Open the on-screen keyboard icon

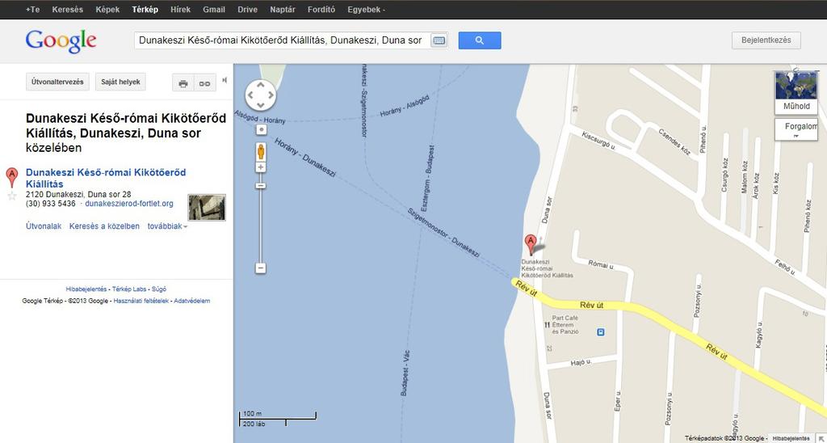pyautogui.click(x=439, y=40)
